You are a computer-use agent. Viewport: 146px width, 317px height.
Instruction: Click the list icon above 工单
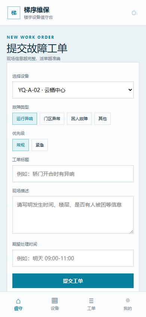(x=91, y=301)
